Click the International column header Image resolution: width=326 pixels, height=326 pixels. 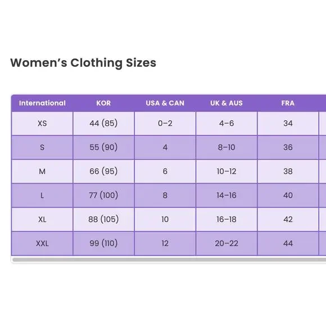point(42,103)
